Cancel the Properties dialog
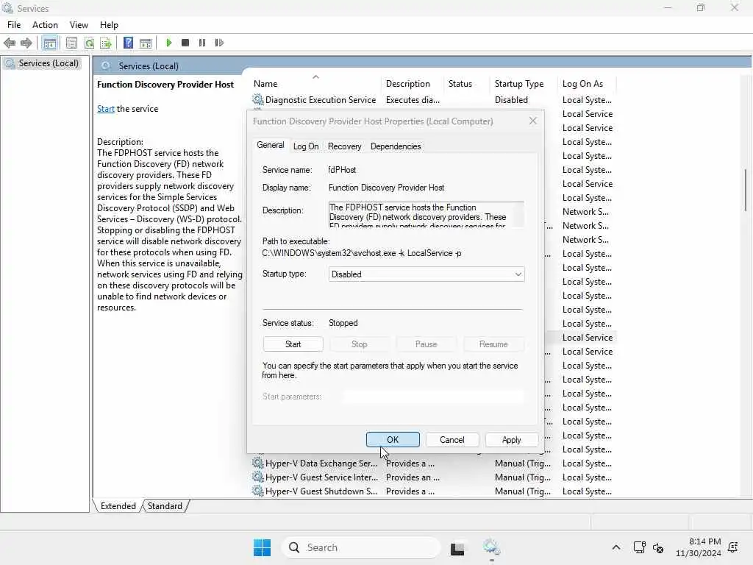Viewport: 753px width, 565px height. (452, 440)
